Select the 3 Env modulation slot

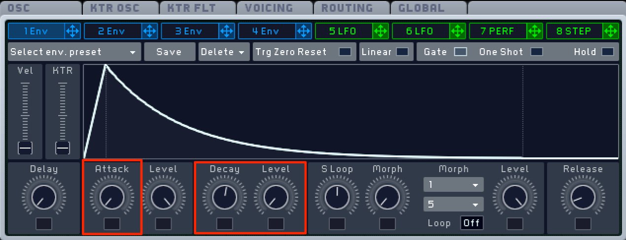190,31
